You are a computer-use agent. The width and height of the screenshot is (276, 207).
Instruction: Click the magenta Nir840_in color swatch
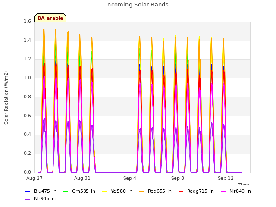[x=223, y=191]
